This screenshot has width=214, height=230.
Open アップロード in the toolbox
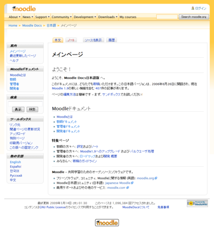click(x=18, y=134)
